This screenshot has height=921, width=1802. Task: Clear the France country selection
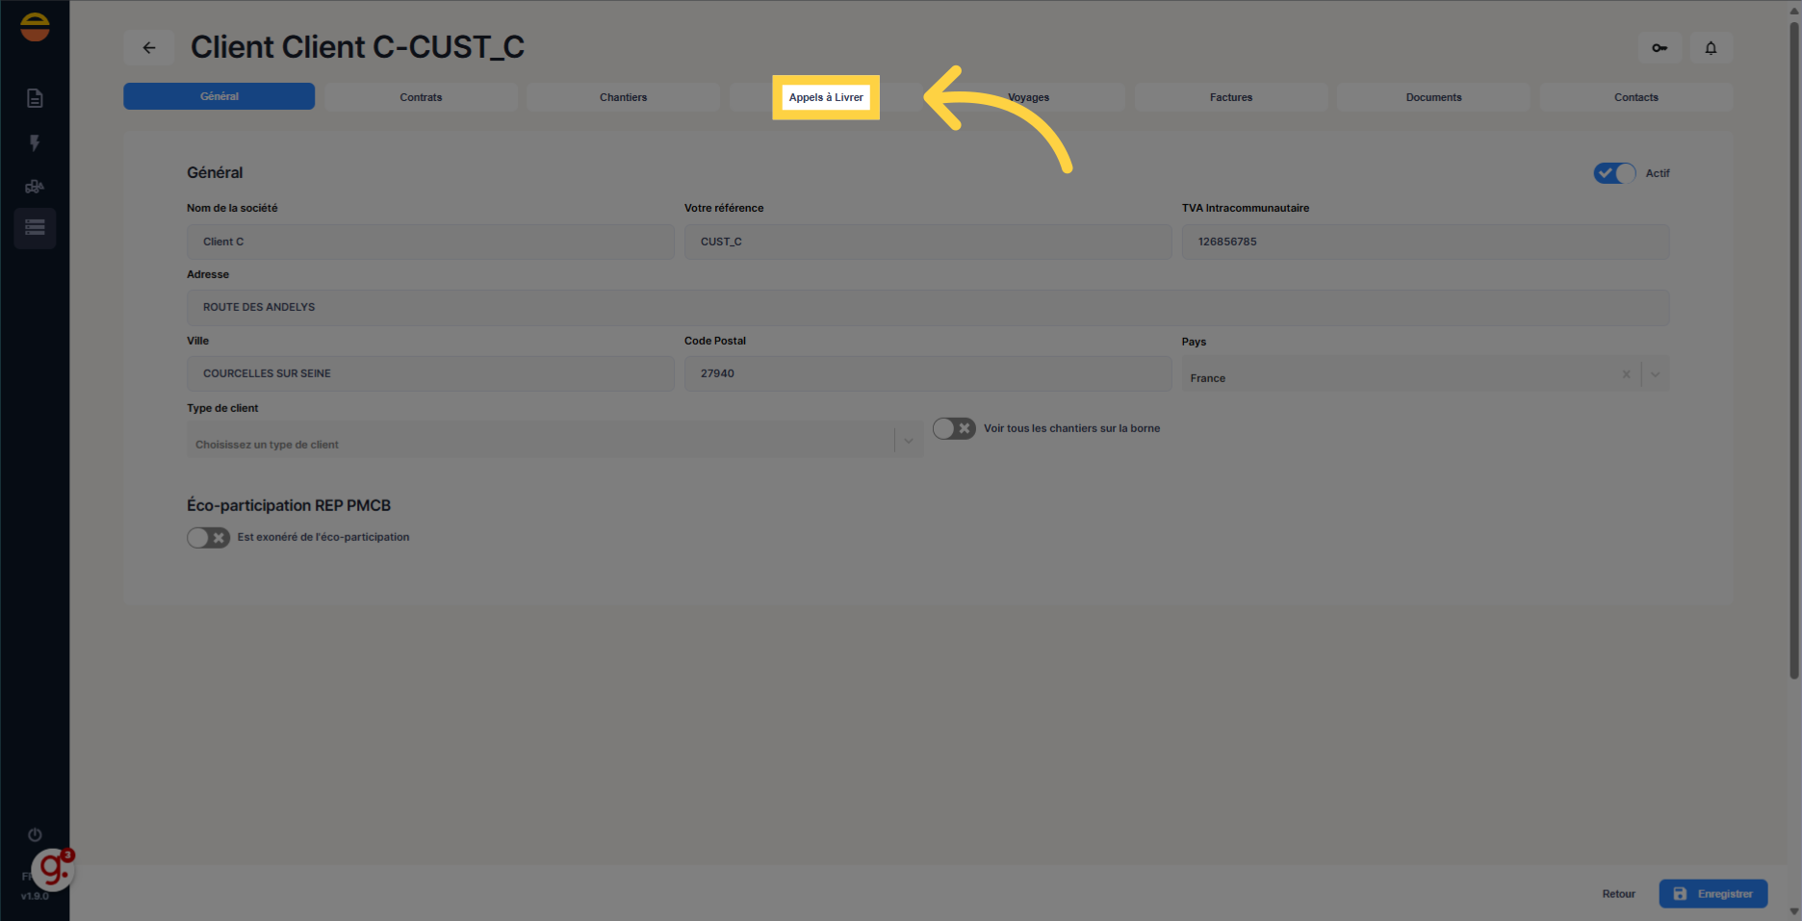(x=1626, y=374)
